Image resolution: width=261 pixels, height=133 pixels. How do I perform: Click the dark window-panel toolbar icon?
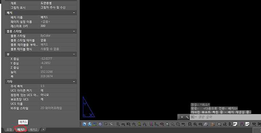[x=106, y=124]
